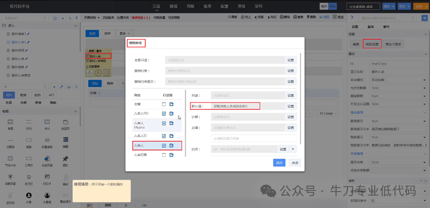
Task: Click the blue target icon in properties panel
Action: pyautogui.click(x=424, y=18)
